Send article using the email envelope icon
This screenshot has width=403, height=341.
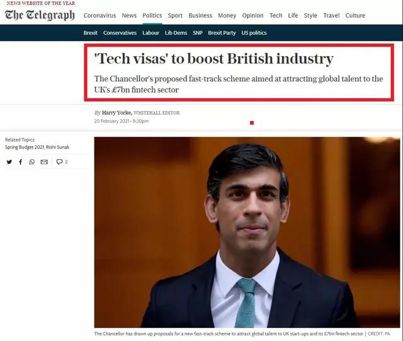click(x=44, y=162)
